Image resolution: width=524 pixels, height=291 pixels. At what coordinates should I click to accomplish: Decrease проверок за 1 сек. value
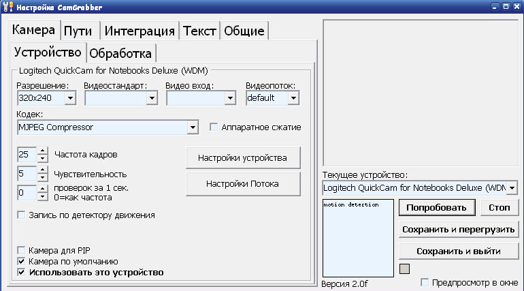pyautogui.click(x=42, y=196)
